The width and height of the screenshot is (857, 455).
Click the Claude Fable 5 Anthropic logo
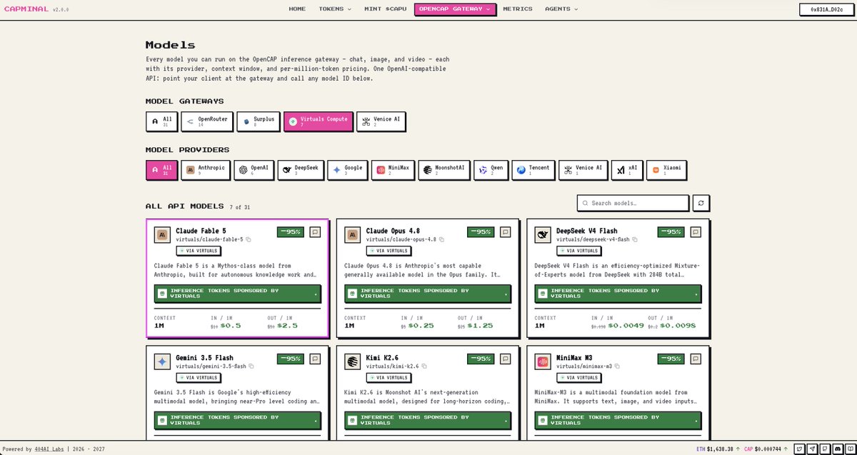[x=162, y=235]
